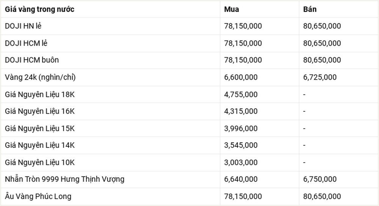The width and height of the screenshot is (379, 206).
Task: Select the 3,996,000 buy price value
Action: 241,129
